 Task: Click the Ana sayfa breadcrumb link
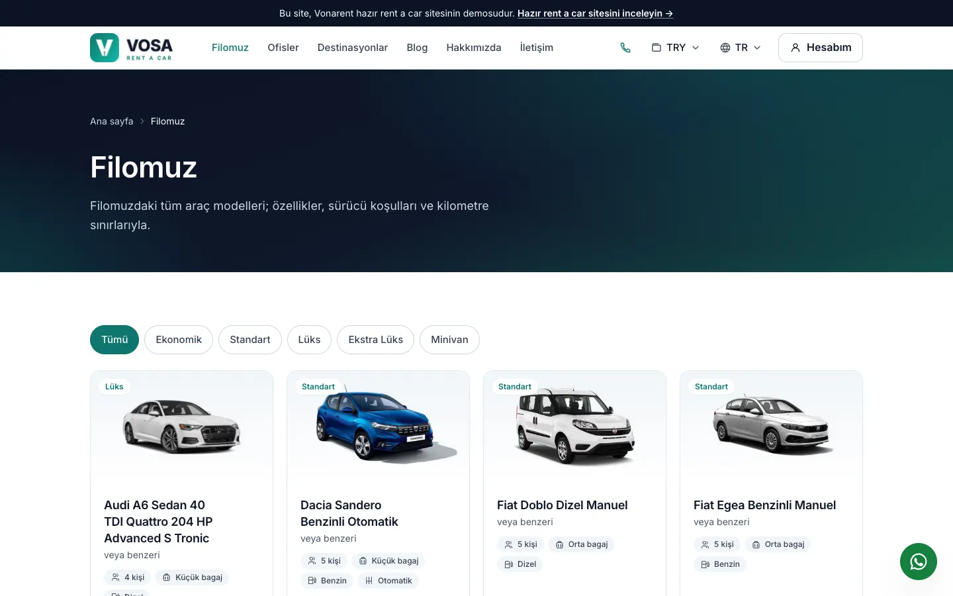tap(112, 121)
